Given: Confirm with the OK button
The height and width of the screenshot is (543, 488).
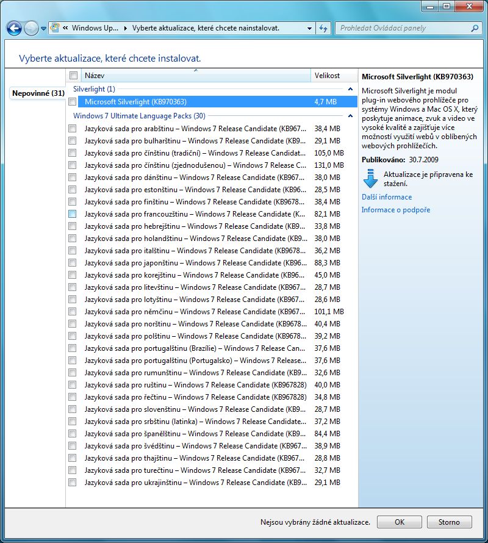Looking at the screenshot, I should coord(400,522).
